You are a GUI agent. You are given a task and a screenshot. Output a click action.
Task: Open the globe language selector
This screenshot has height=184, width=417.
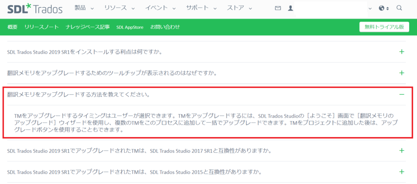click(x=384, y=8)
